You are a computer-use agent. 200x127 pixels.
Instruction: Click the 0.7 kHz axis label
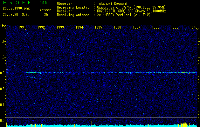[3, 105]
